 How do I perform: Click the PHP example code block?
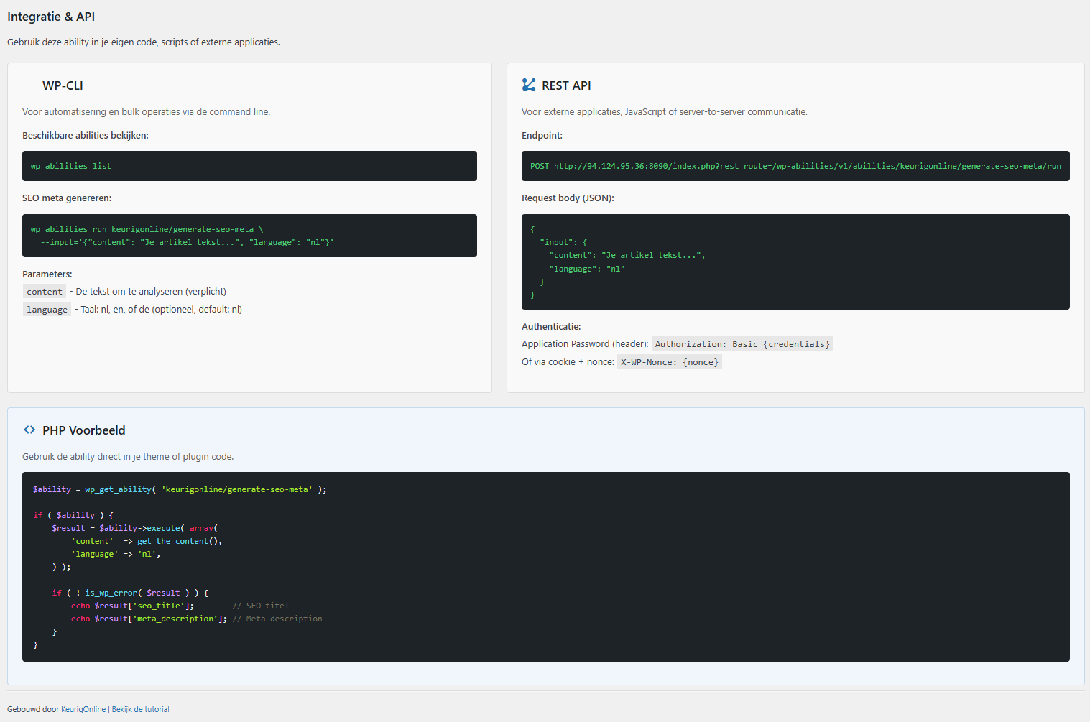pos(546,566)
